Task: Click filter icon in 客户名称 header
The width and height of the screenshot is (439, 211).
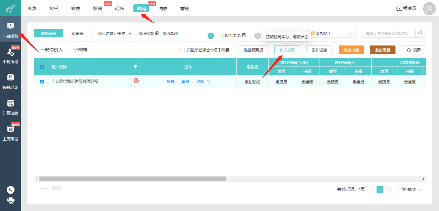Action: (x=135, y=67)
